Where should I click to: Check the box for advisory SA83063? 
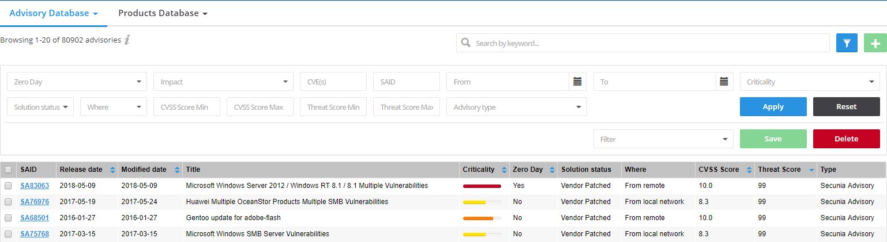tap(8, 186)
